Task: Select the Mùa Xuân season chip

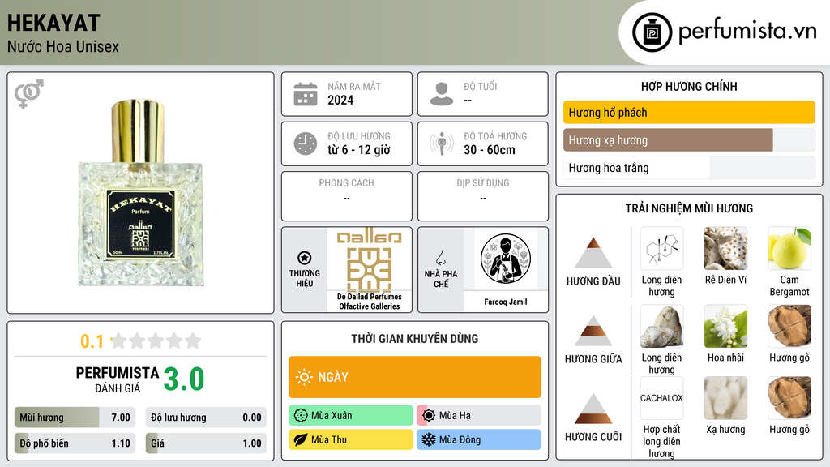Action: (x=351, y=416)
